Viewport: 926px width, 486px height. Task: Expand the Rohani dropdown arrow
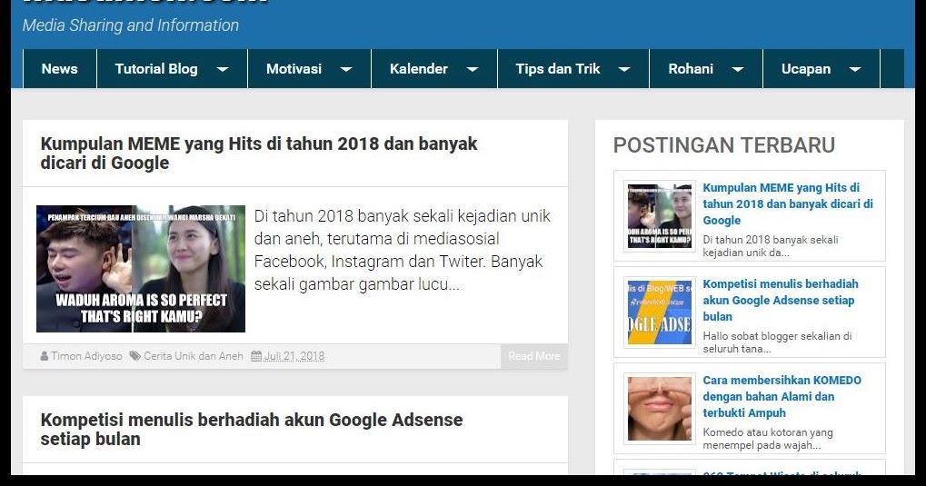click(738, 69)
